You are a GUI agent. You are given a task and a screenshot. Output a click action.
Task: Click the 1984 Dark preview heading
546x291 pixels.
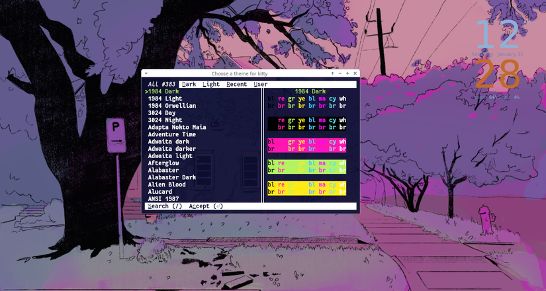click(310, 91)
